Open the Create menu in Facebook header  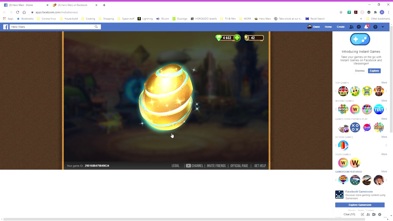[x=340, y=27]
